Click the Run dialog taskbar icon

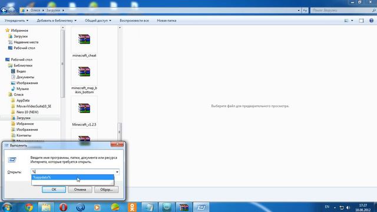(201, 207)
